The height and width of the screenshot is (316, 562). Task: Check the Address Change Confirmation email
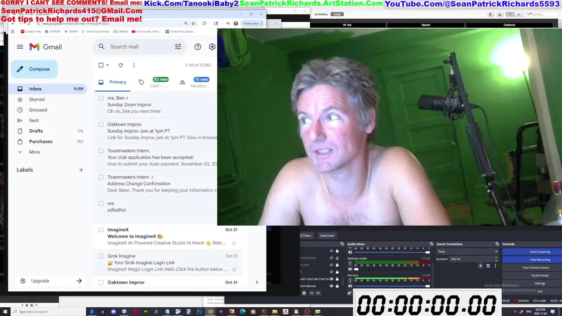click(101, 177)
